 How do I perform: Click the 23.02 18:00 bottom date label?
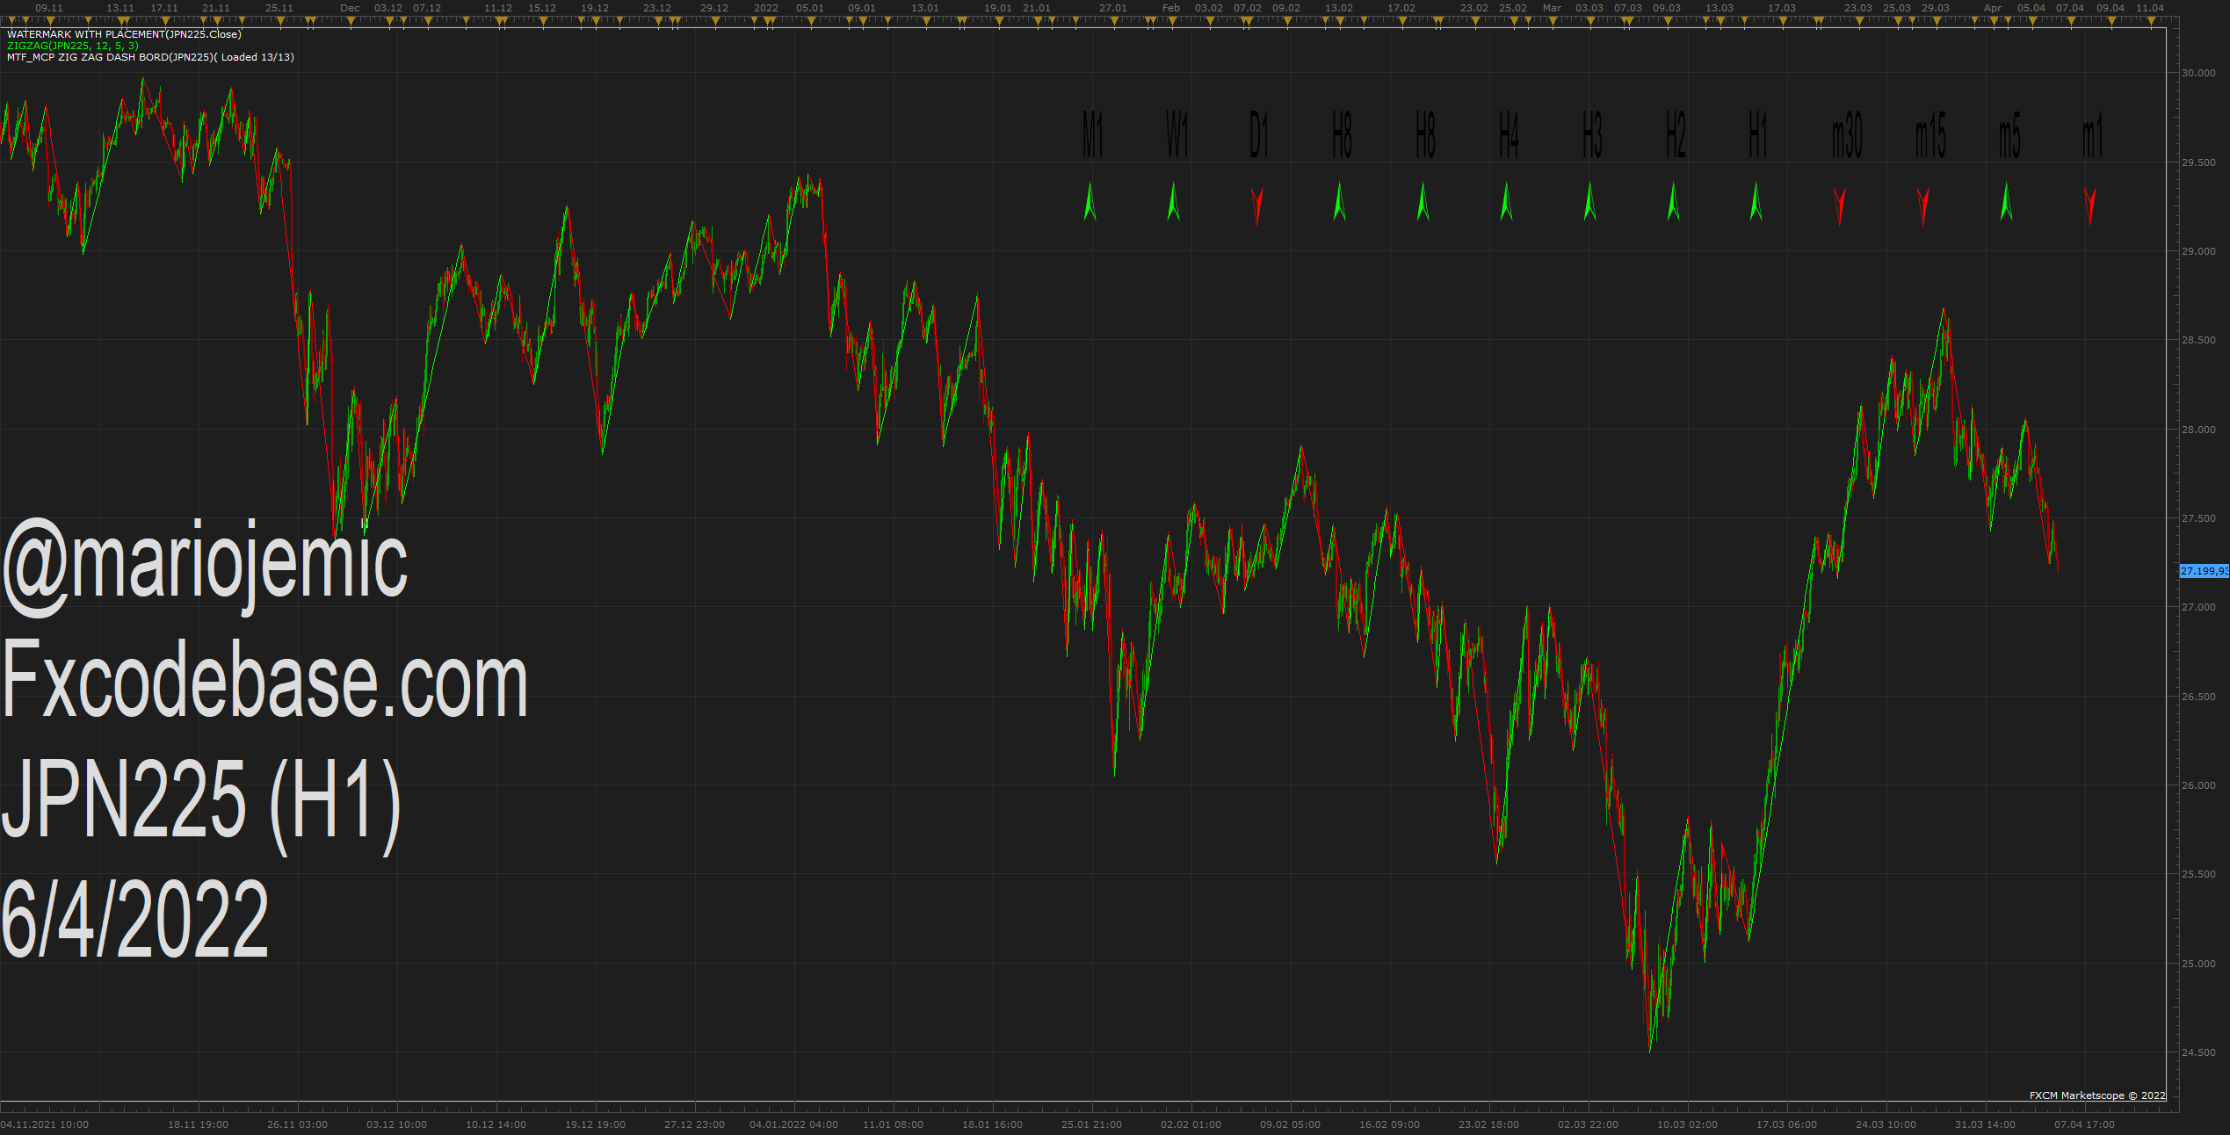click(1488, 1124)
